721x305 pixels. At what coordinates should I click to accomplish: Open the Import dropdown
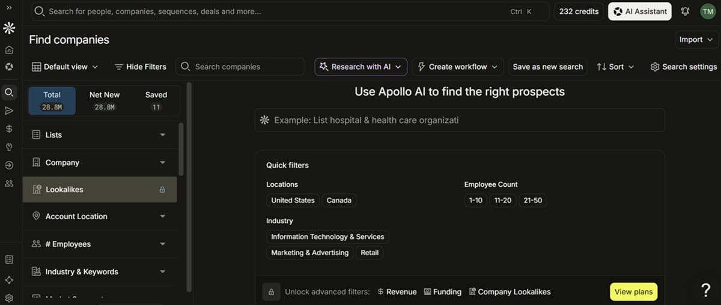click(696, 40)
